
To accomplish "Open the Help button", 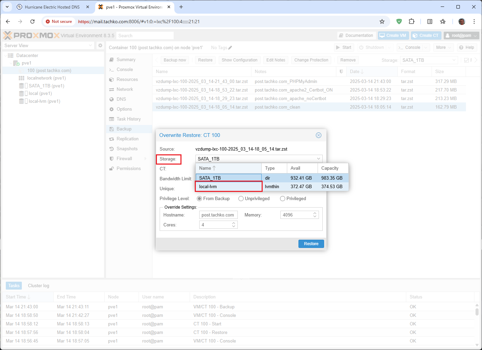I will 467,47.
